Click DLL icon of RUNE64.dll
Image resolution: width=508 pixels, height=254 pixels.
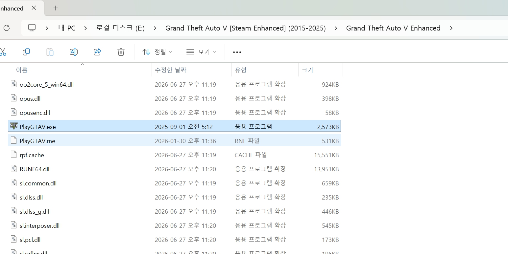click(13, 168)
